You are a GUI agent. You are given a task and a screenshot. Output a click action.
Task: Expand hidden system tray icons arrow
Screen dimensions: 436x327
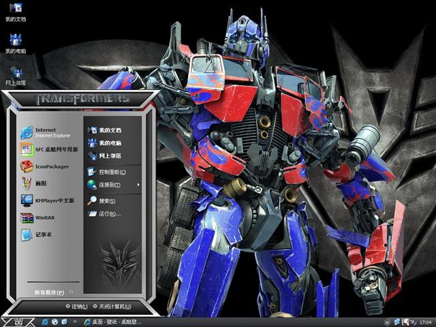pyautogui.click(x=387, y=322)
